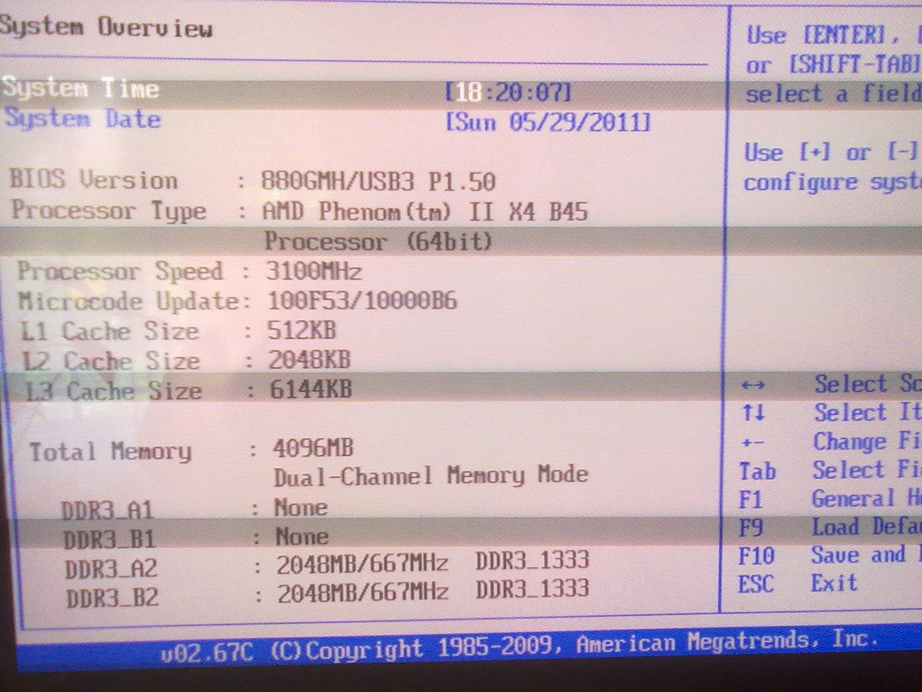Image resolution: width=922 pixels, height=692 pixels.
Task: Click the Change Field help entry
Action: click(x=867, y=441)
